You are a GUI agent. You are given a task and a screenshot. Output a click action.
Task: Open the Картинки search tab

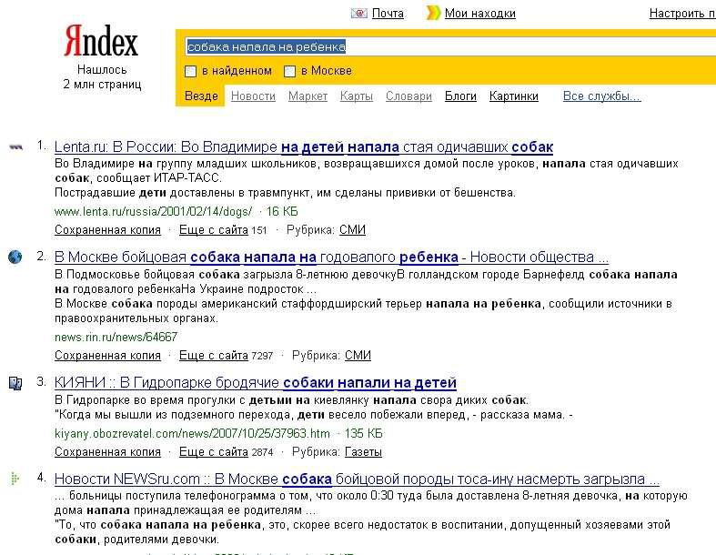coord(513,96)
